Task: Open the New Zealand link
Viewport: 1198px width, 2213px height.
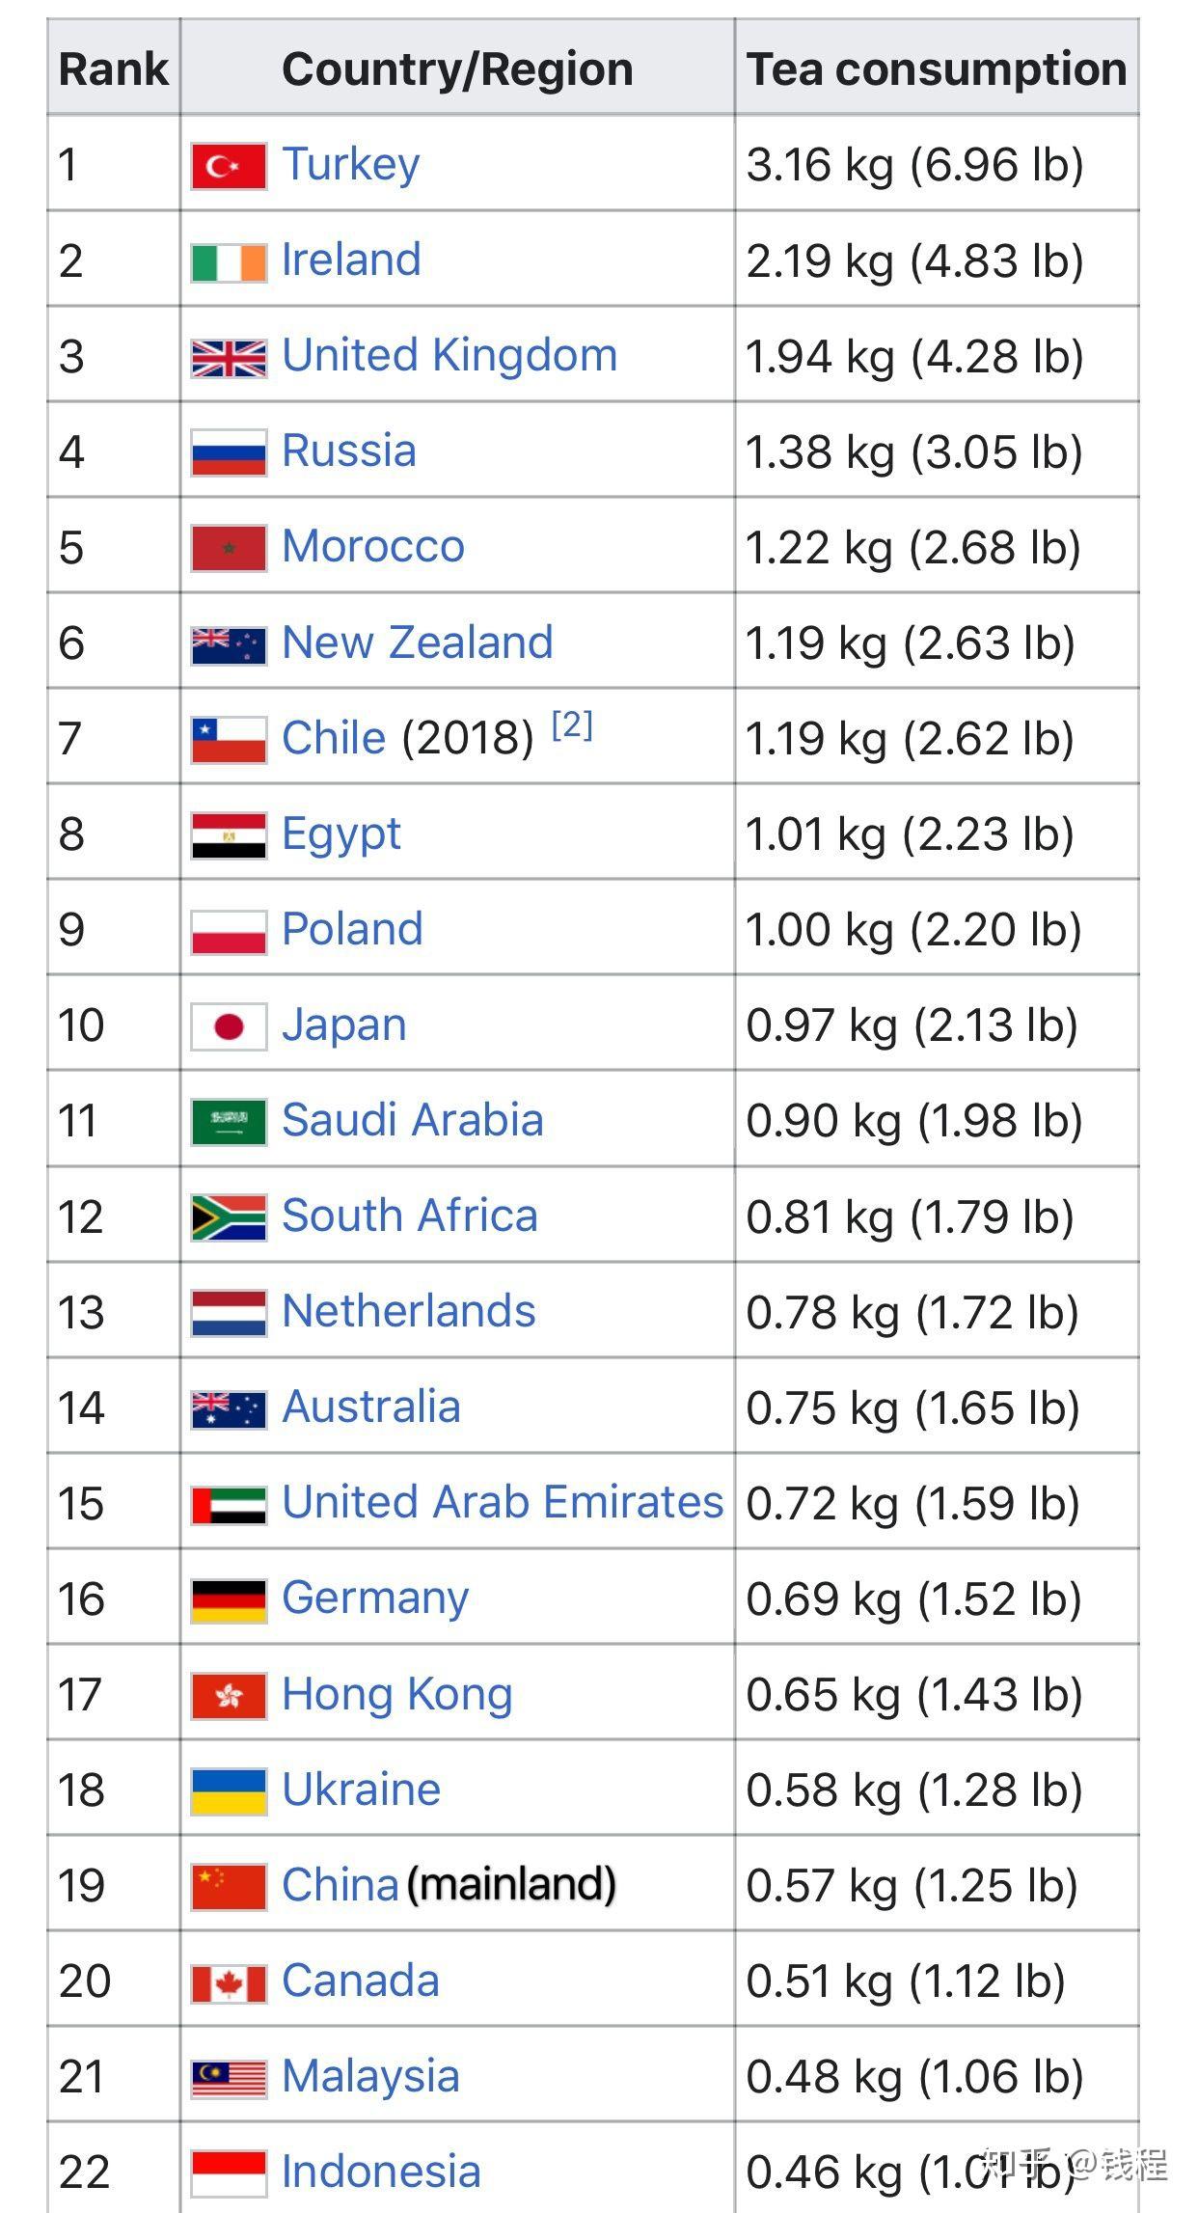Action: pos(417,642)
